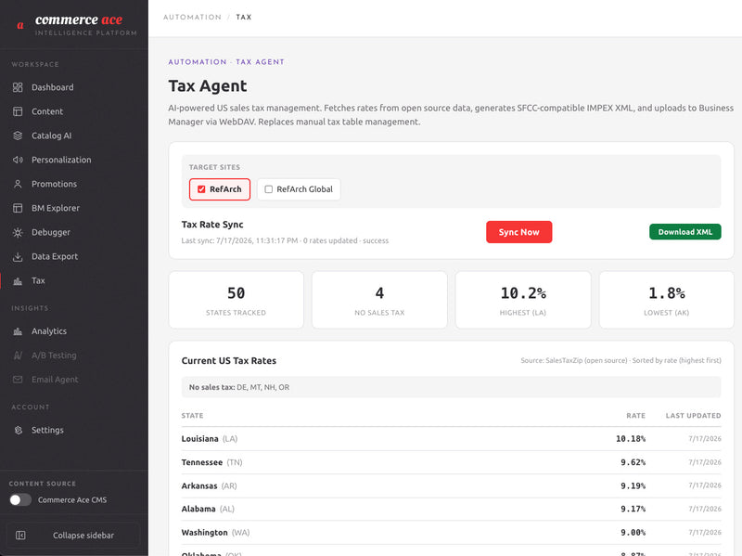Open the Debugger page
Screen dimensions: 742x556
[74, 232]
